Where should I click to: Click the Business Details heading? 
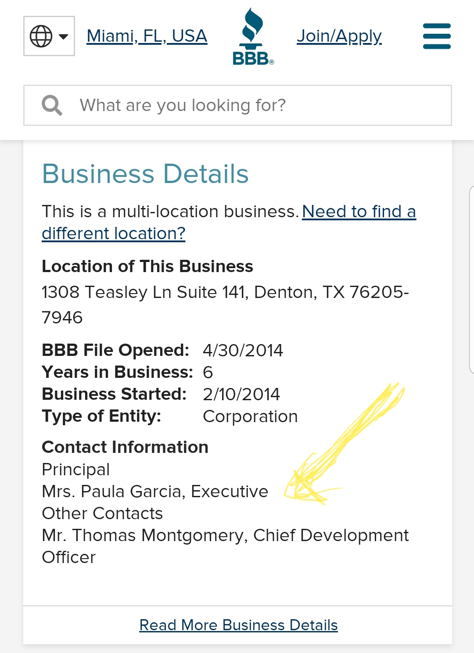[145, 174]
